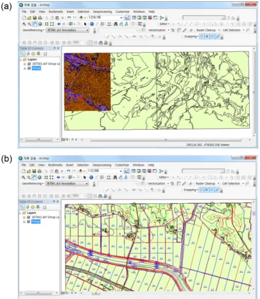Click List By Drawing Order in window (a)
The height and width of the screenshot is (299, 260).
point(23,54)
